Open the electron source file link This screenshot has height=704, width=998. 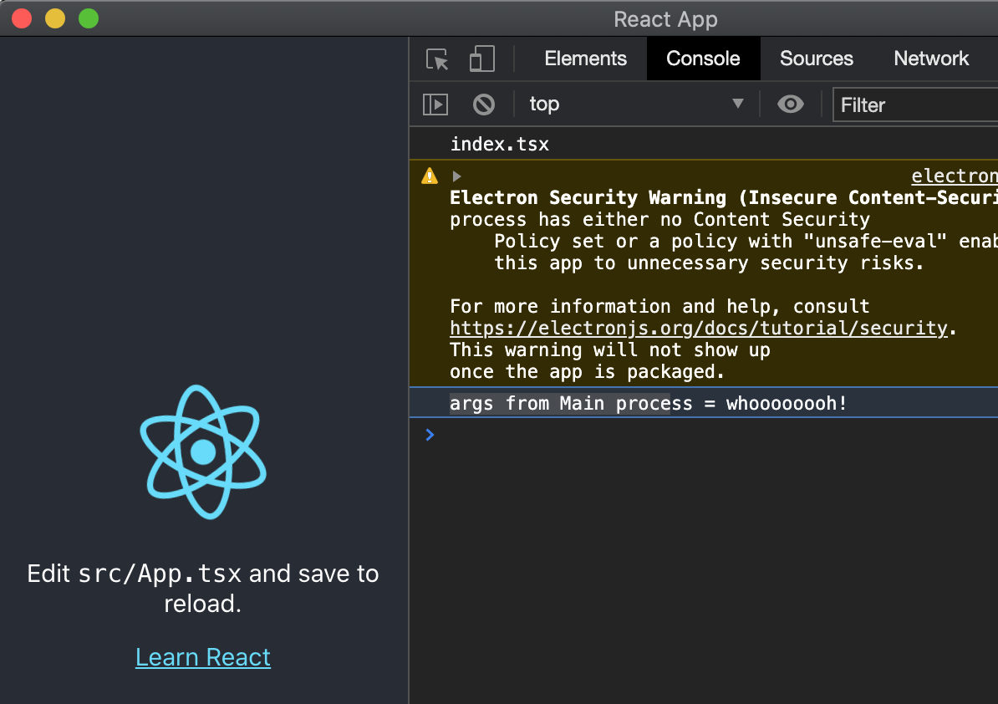click(x=954, y=176)
